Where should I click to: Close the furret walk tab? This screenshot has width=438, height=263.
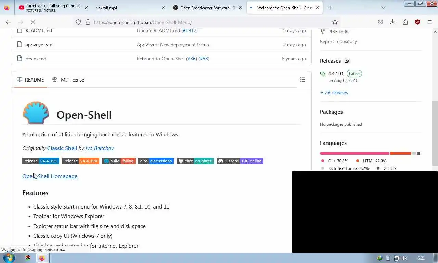point(86,8)
